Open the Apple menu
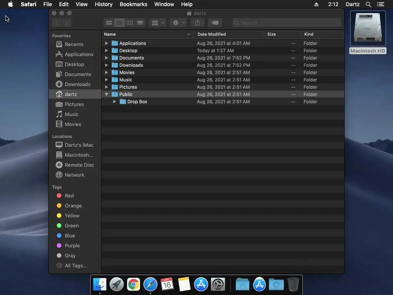Screen dimensions: 393x295 10,4
